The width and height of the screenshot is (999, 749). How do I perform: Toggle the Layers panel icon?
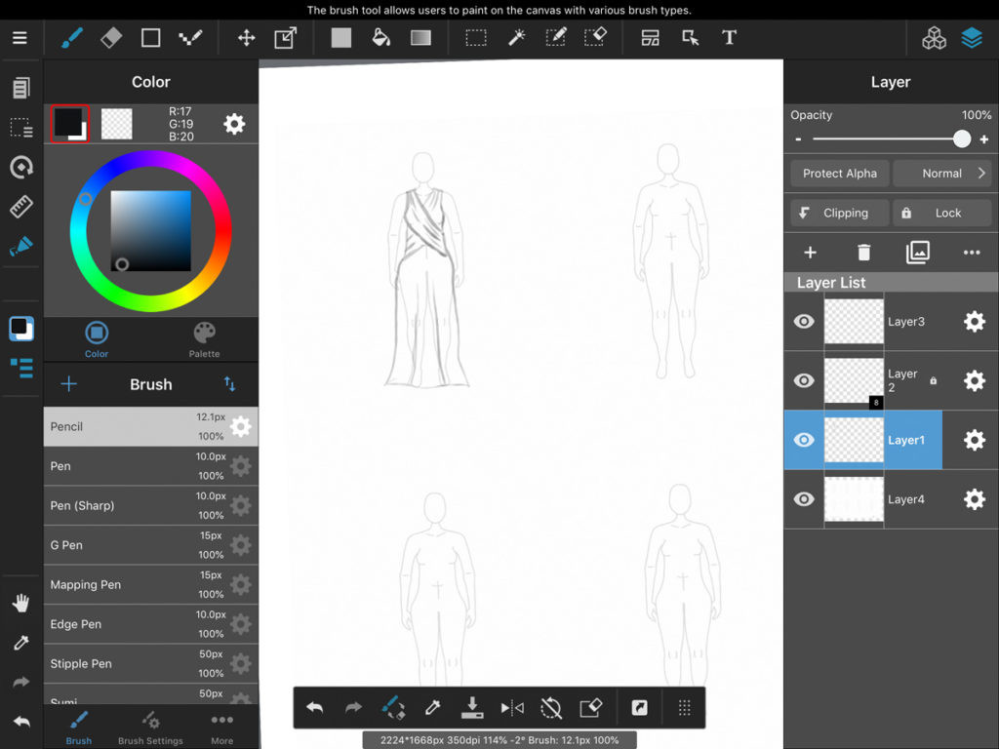tap(972, 38)
